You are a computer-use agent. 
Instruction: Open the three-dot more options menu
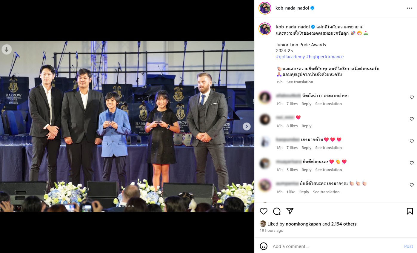pyautogui.click(x=409, y=8)
